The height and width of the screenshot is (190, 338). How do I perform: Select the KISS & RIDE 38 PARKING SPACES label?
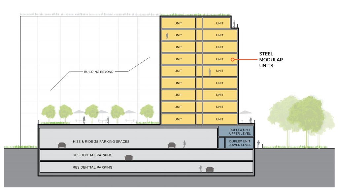[x=101, y=142]
